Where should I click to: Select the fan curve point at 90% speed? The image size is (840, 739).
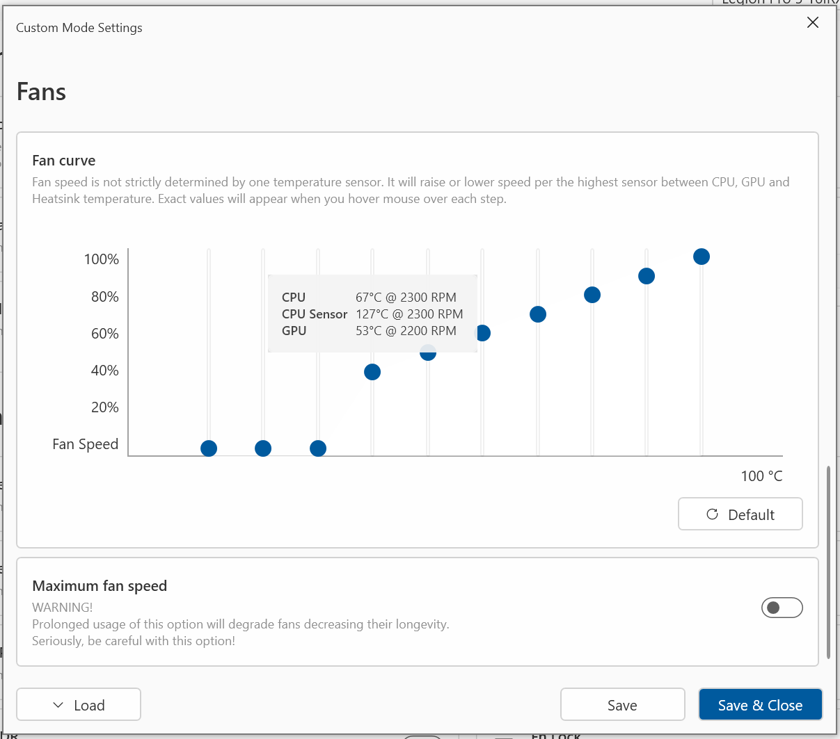pyautogui.click(x=647, y=276)
